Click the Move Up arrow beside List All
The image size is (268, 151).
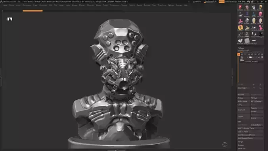click(254, 85)
